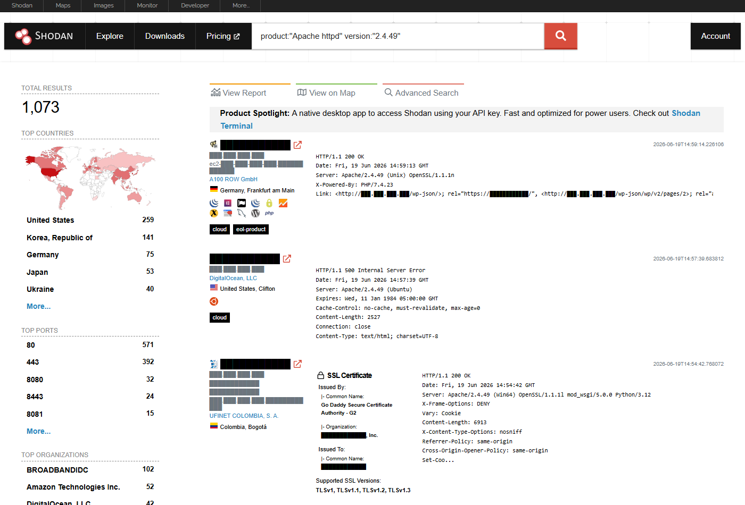Open the More... top bar menu
The image size is (745, 505).
(241, 5)
